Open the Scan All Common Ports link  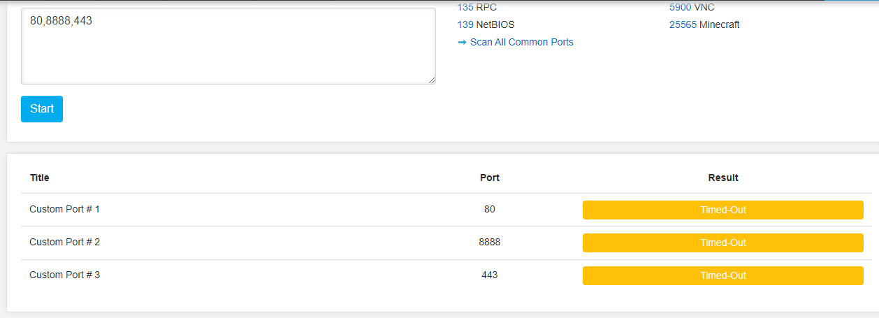click(521, 43)
